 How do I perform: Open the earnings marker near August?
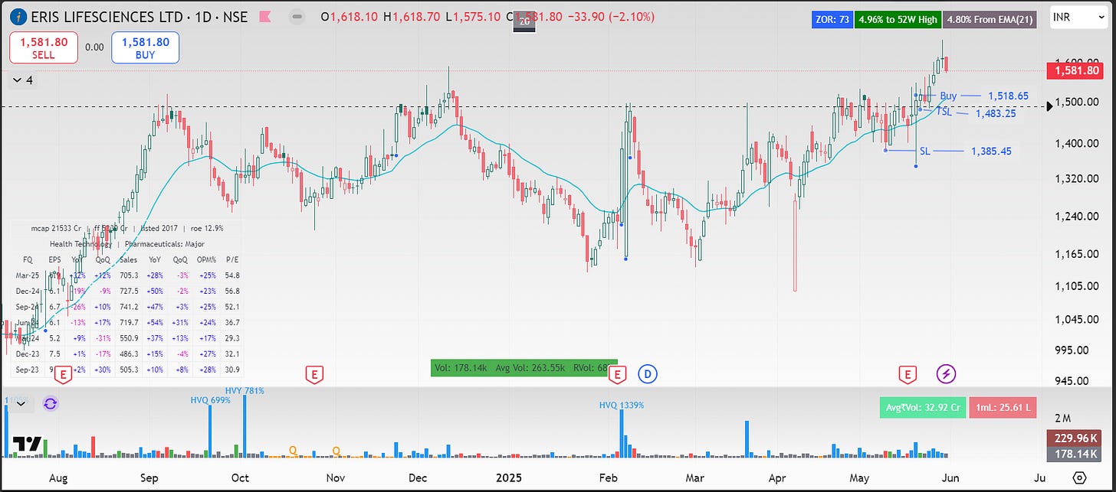(x=64, y=373)
